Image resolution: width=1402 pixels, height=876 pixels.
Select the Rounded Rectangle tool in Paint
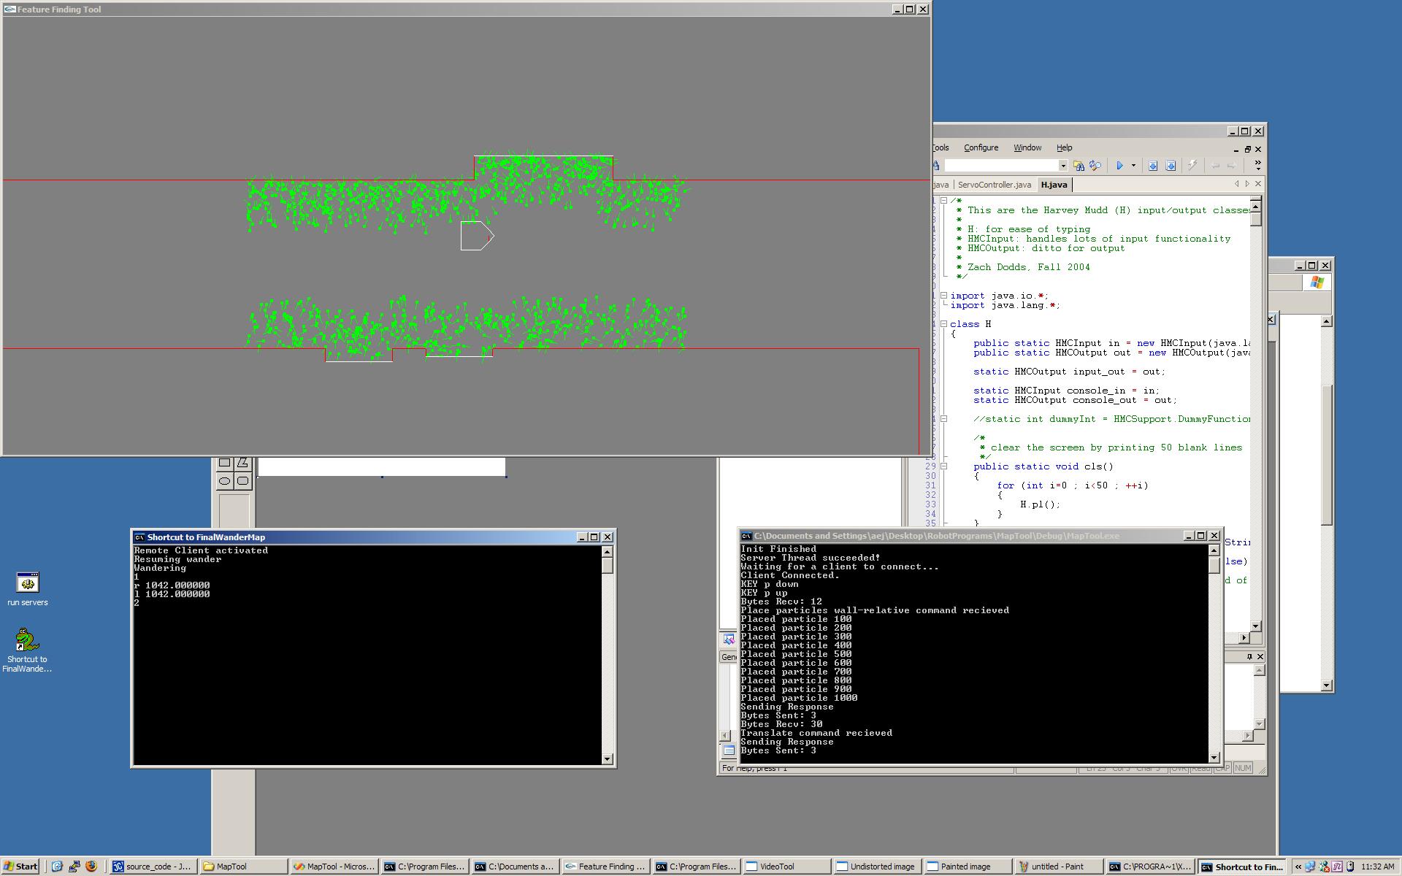point(242,480)
